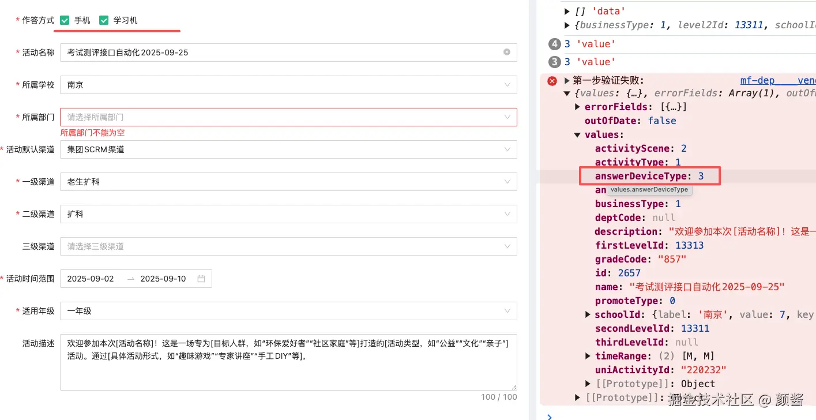Expand the timeRange array
The height and width of the screenshot is (420, 816).
[x=588, y=356]
